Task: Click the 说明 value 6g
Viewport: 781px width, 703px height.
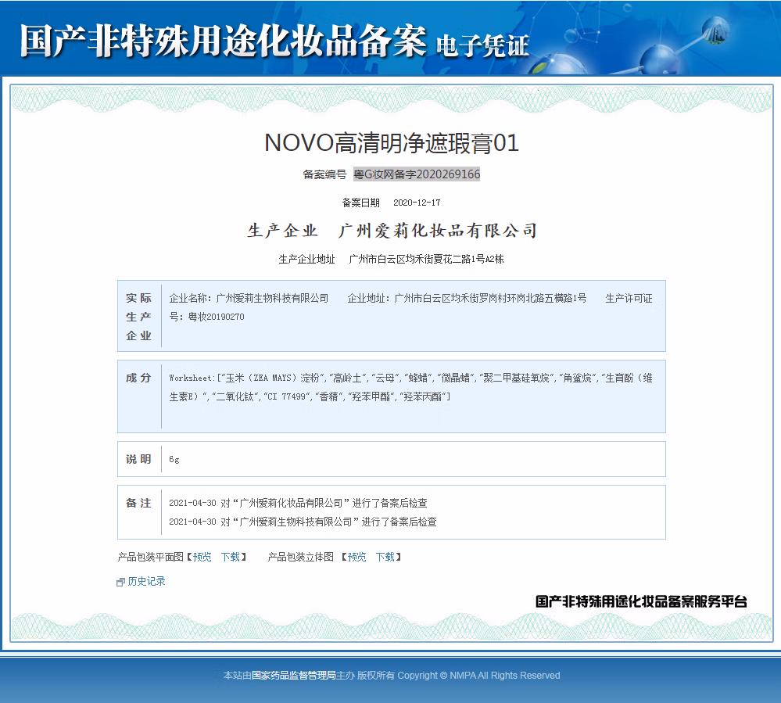Action: 174,459
